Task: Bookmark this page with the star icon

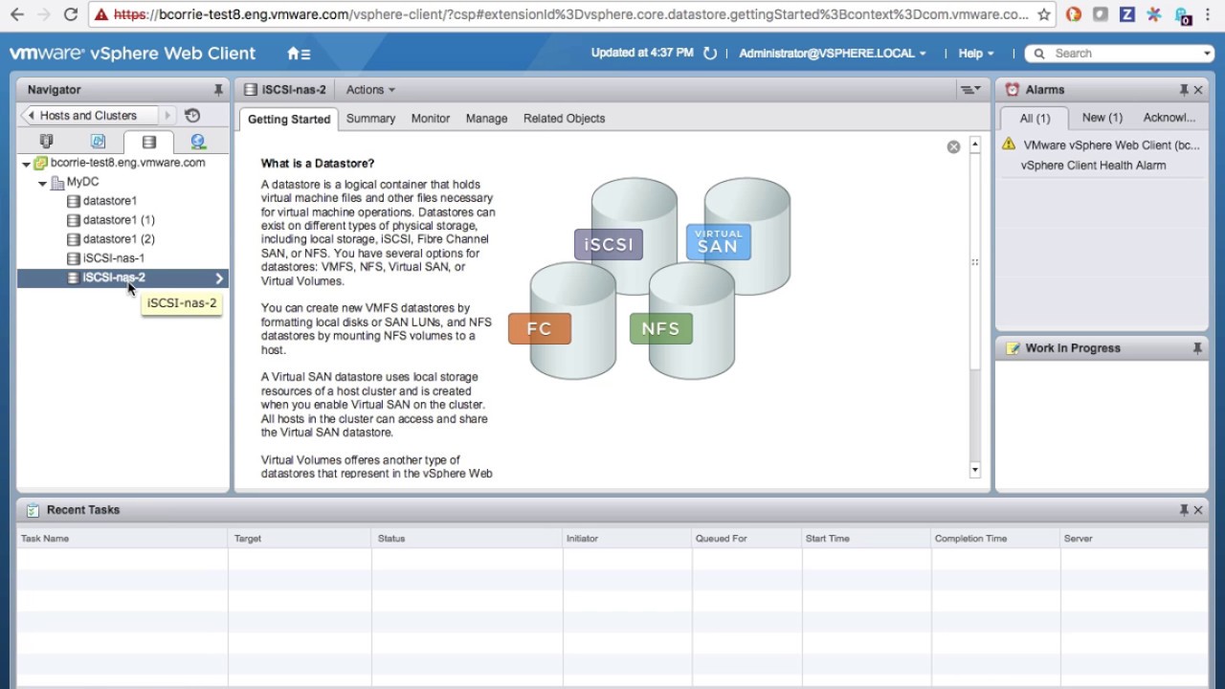Action: pyautogui.click(x=1044, y=14)
